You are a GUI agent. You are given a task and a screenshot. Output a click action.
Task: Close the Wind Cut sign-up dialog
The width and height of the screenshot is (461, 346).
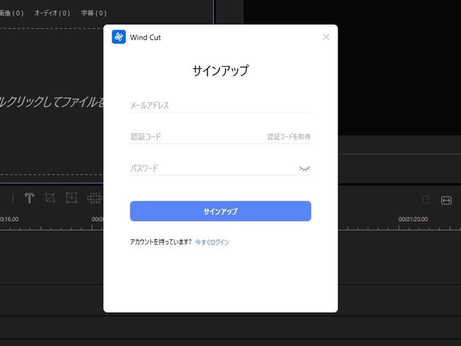[x=326, y=37]
